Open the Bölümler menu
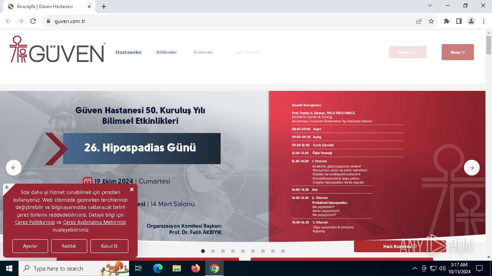Image resolution: width=492 pixels, height=276 pixels. [167, 52]
